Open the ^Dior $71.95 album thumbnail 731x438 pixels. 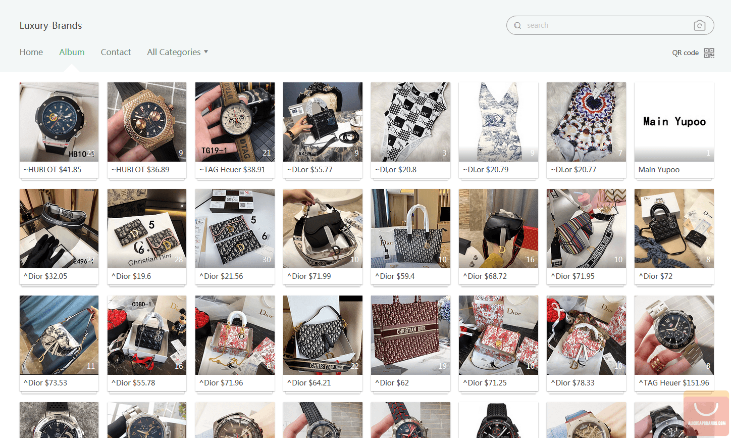(586, 228)
